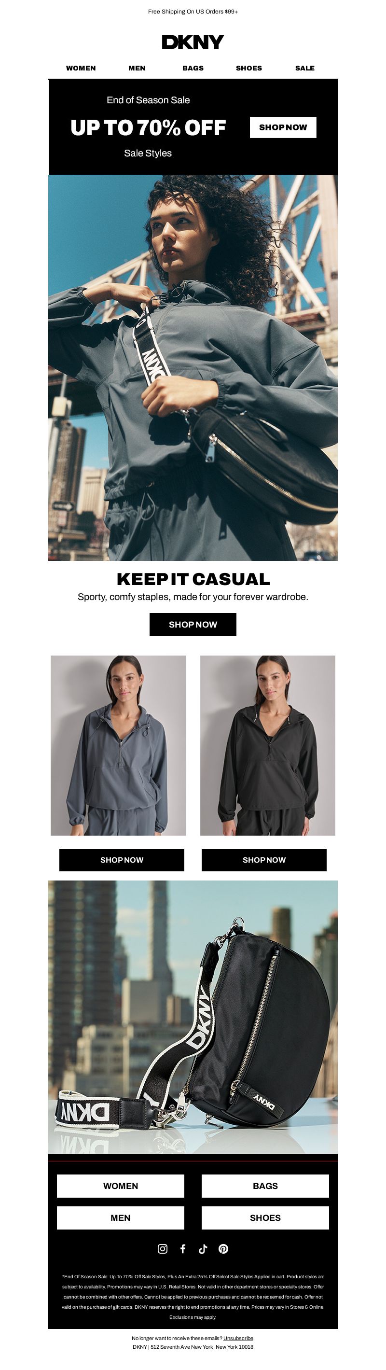Open the black DKNY sling bag image

coord(193,1017)
